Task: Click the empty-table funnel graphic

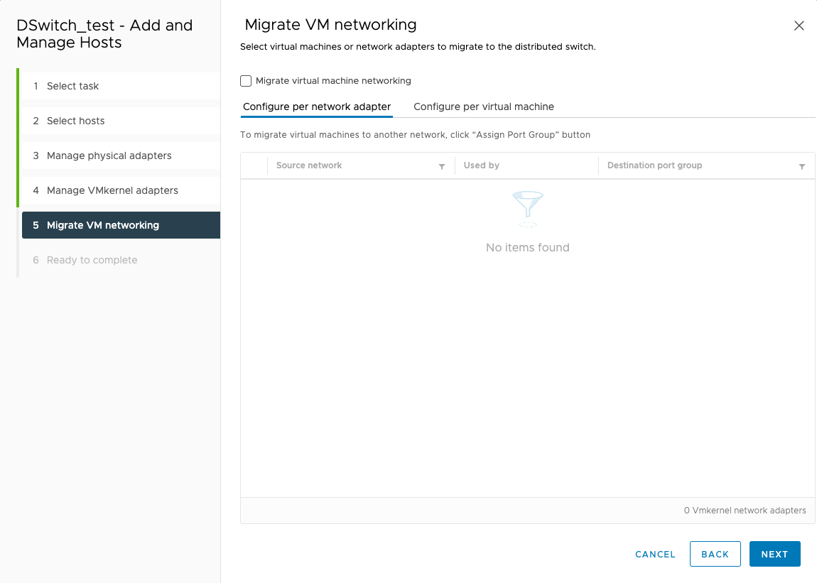Action: (527, 208)
